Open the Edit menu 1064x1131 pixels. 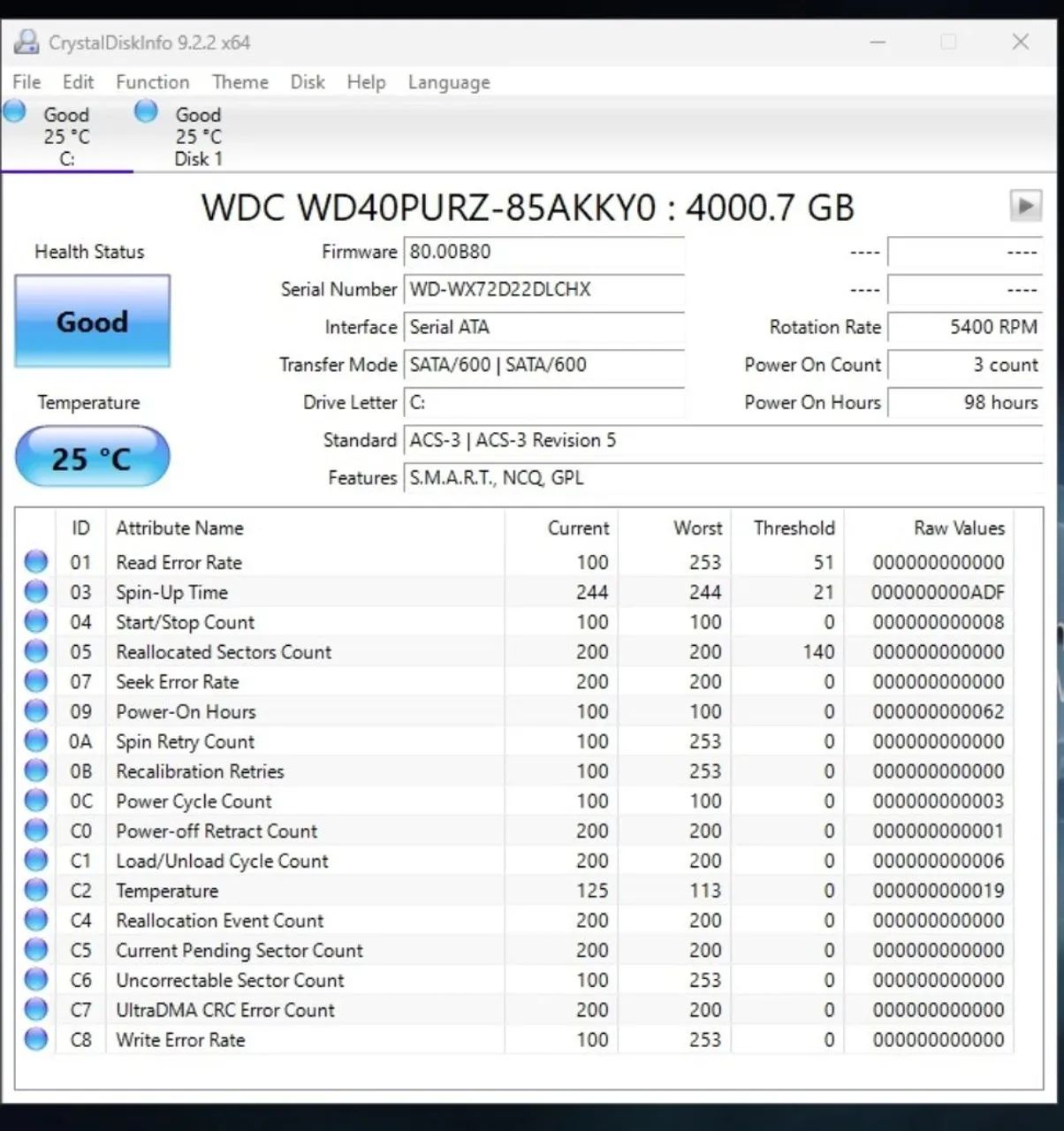pos(78,82)
